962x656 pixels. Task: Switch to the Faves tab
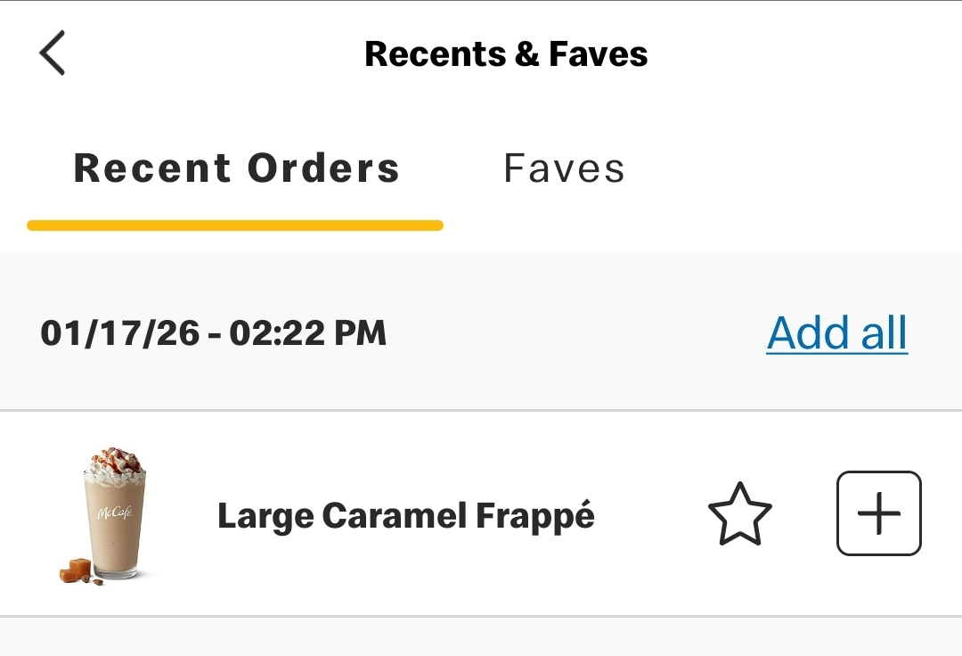[x=564, y=168]
